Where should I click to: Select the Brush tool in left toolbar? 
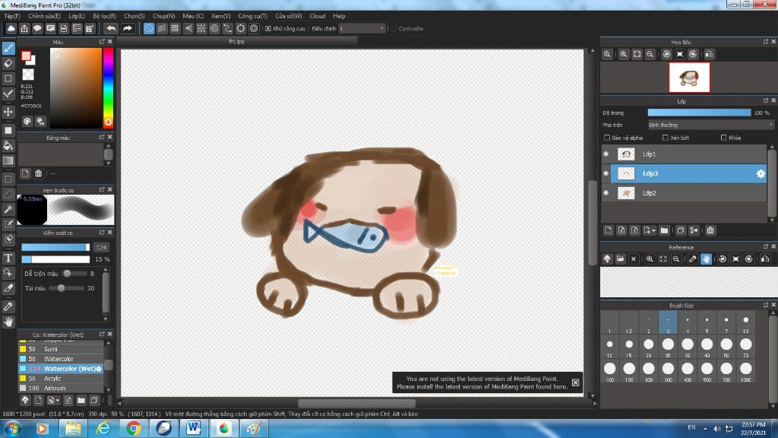[8, 48]
